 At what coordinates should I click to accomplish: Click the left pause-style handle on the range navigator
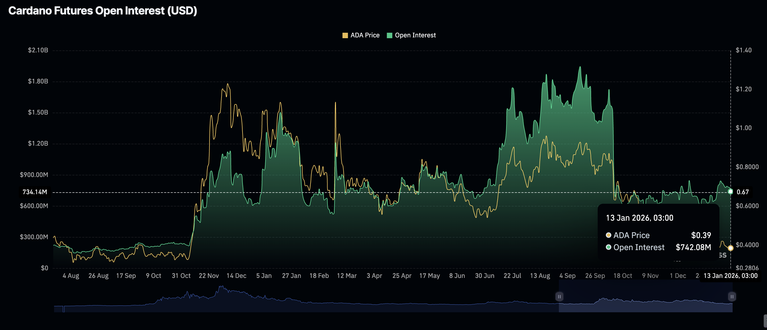pos(559,296)
